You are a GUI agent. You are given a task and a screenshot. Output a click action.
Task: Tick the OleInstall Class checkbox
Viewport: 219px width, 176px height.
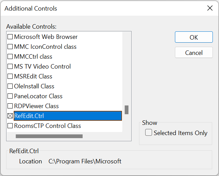[10, 86]
